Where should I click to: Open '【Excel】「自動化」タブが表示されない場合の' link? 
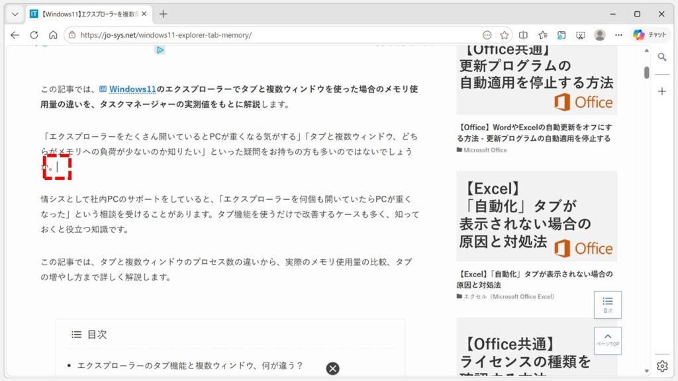534,279
